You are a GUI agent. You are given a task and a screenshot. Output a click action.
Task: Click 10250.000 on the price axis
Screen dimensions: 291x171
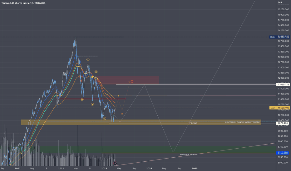click(283, 115)
